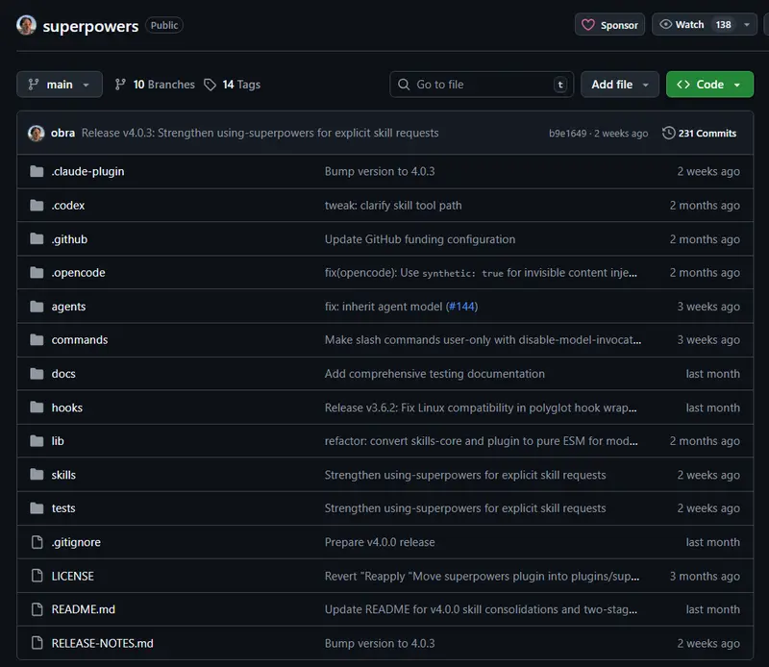Open the README.md file

[83, 609]
